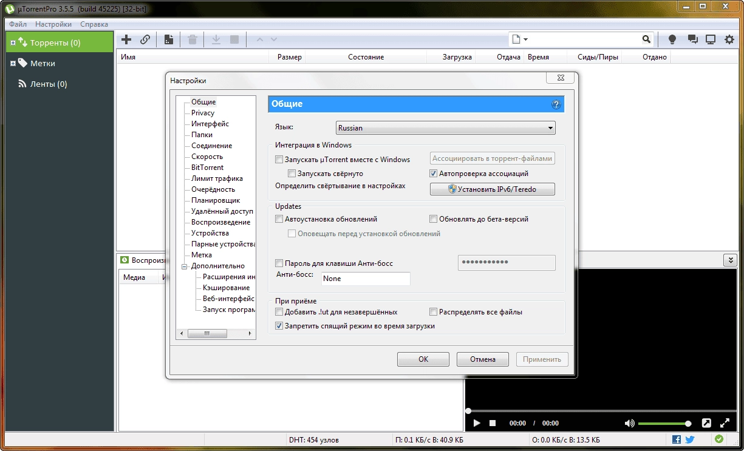This screenshot has width=744, height=451.
Task: Click the remote monitor icon in toolbar
Action: pos(711,39)
